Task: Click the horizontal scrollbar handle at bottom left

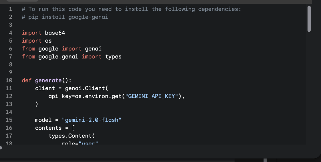Action: click(1, 148)
